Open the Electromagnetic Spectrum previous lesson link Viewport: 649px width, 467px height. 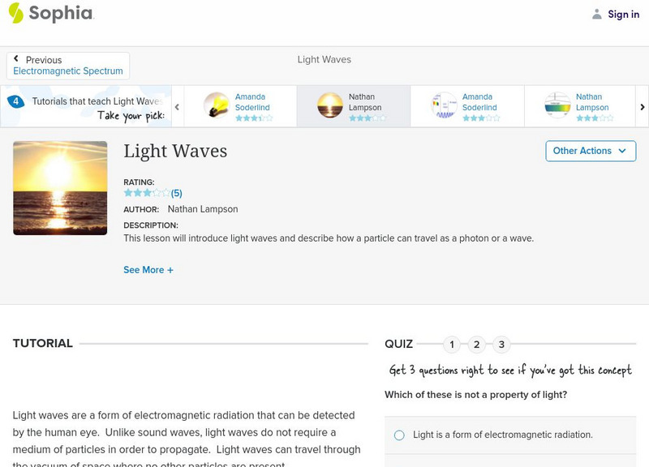point(68,71)
